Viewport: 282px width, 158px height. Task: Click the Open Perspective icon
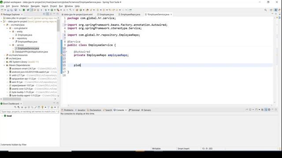271,10
